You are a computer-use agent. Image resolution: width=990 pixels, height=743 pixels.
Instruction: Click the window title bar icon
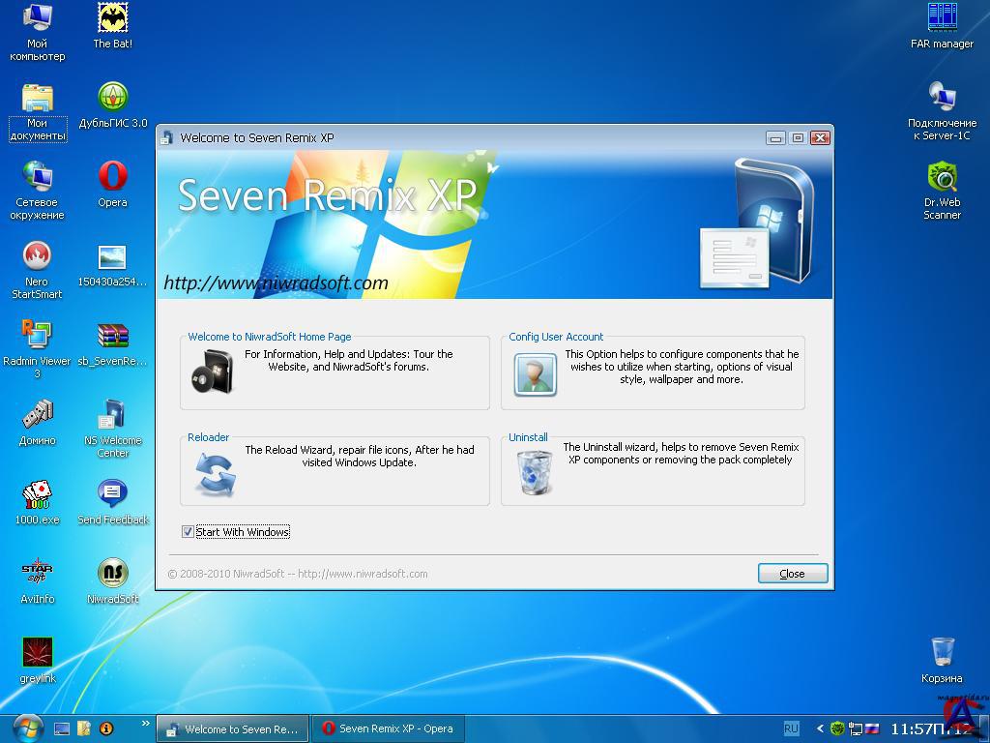pos(166,137)
